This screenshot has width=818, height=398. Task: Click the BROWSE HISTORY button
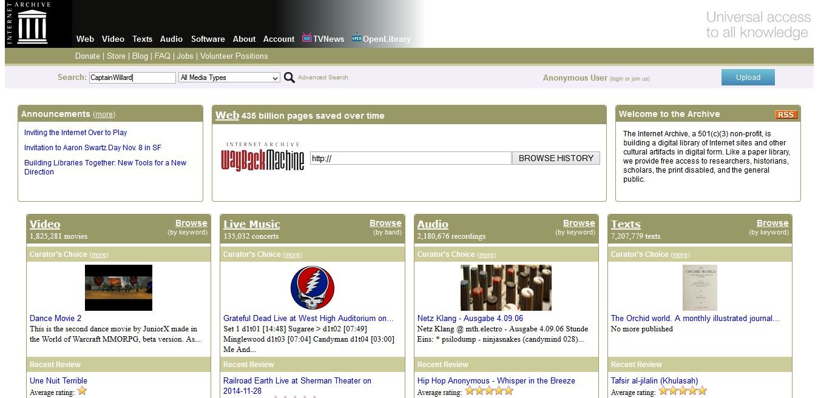(556, 158)
